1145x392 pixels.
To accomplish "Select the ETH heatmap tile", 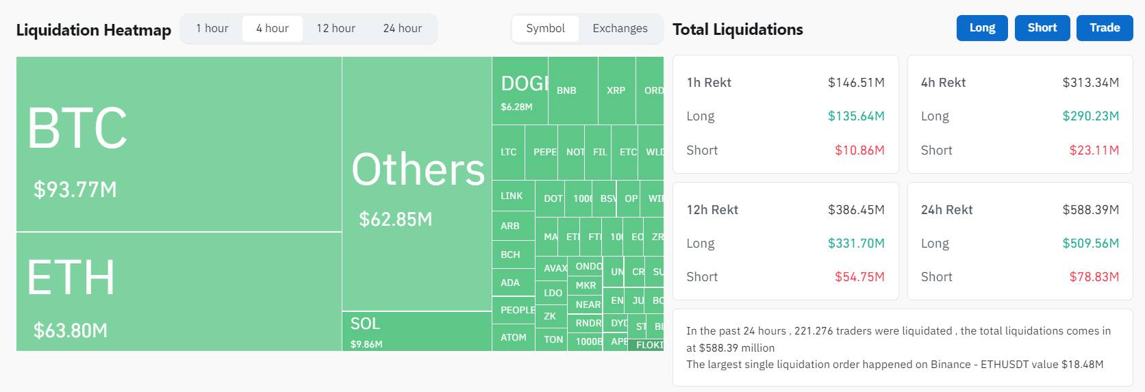I will (179, 291).
